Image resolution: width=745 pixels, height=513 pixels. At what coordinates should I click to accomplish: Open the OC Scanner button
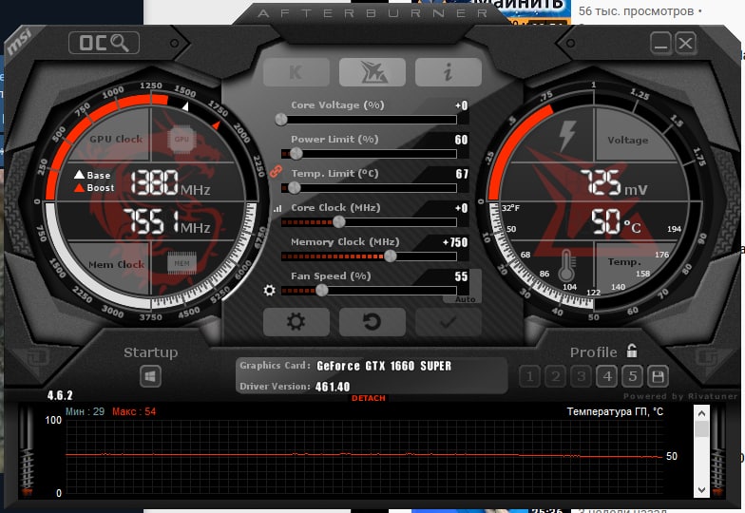click(105, 43)
